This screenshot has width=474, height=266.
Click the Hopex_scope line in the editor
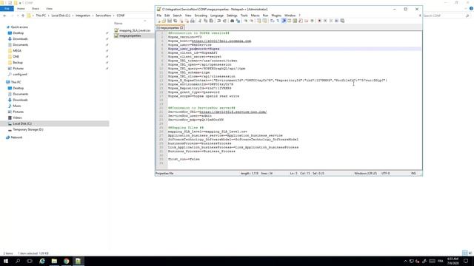(x=204, y=96)
